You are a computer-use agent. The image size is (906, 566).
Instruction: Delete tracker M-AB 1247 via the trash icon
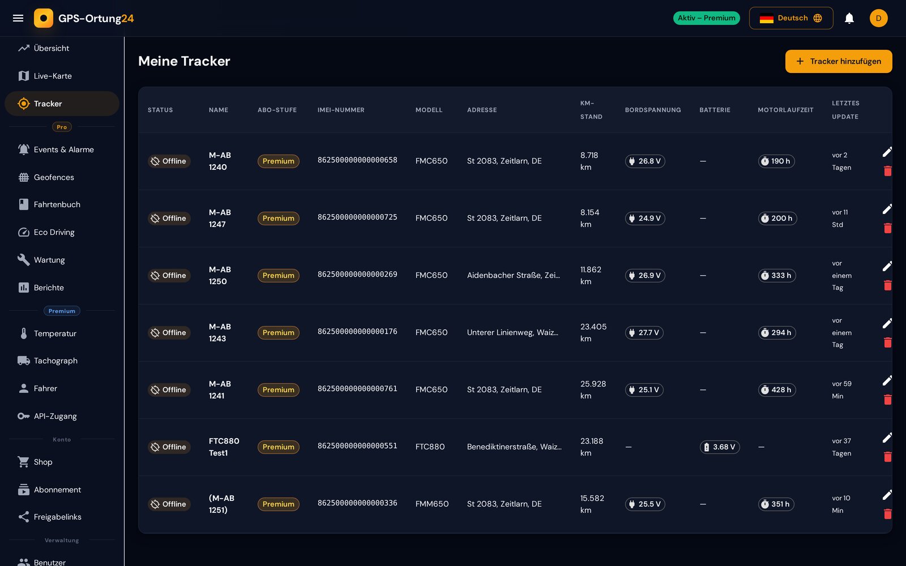[x=887, y=228]
